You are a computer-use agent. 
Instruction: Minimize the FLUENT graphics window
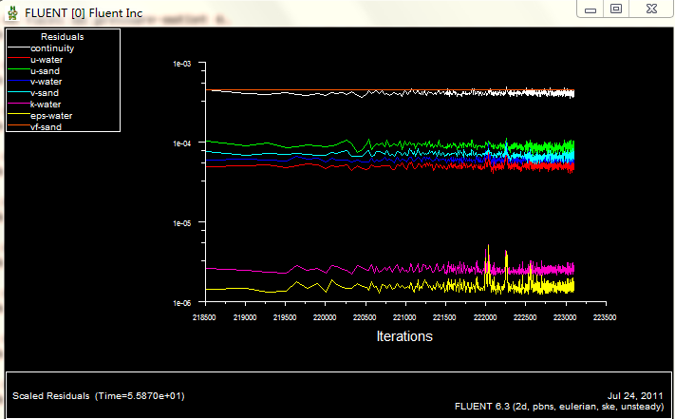click(x=591, y=9)
